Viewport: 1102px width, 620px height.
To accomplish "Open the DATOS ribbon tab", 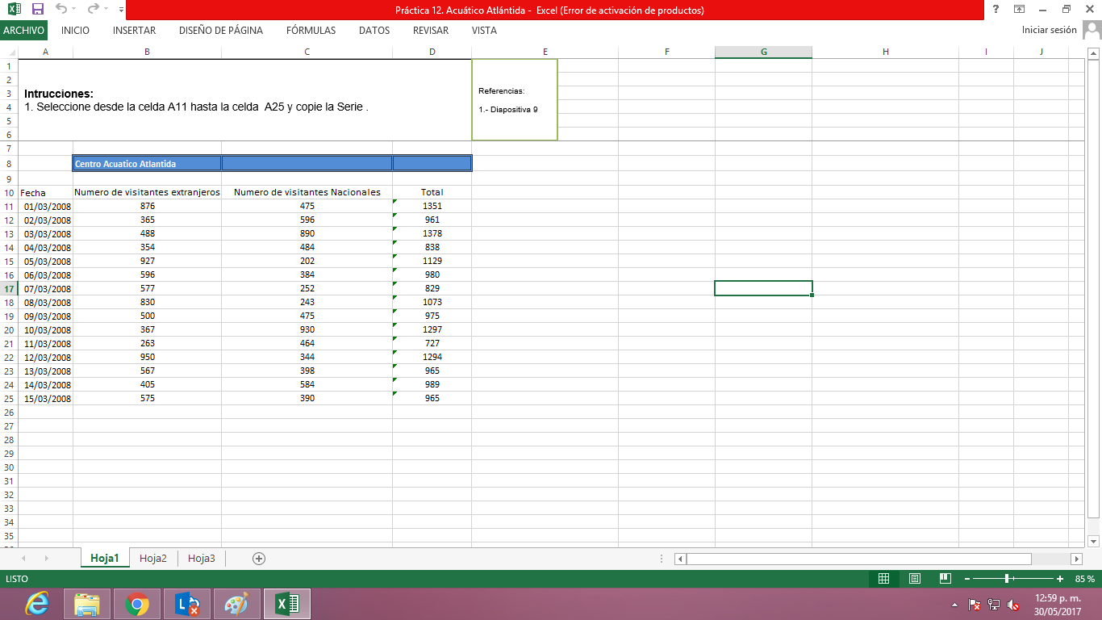I will [374, 31].
